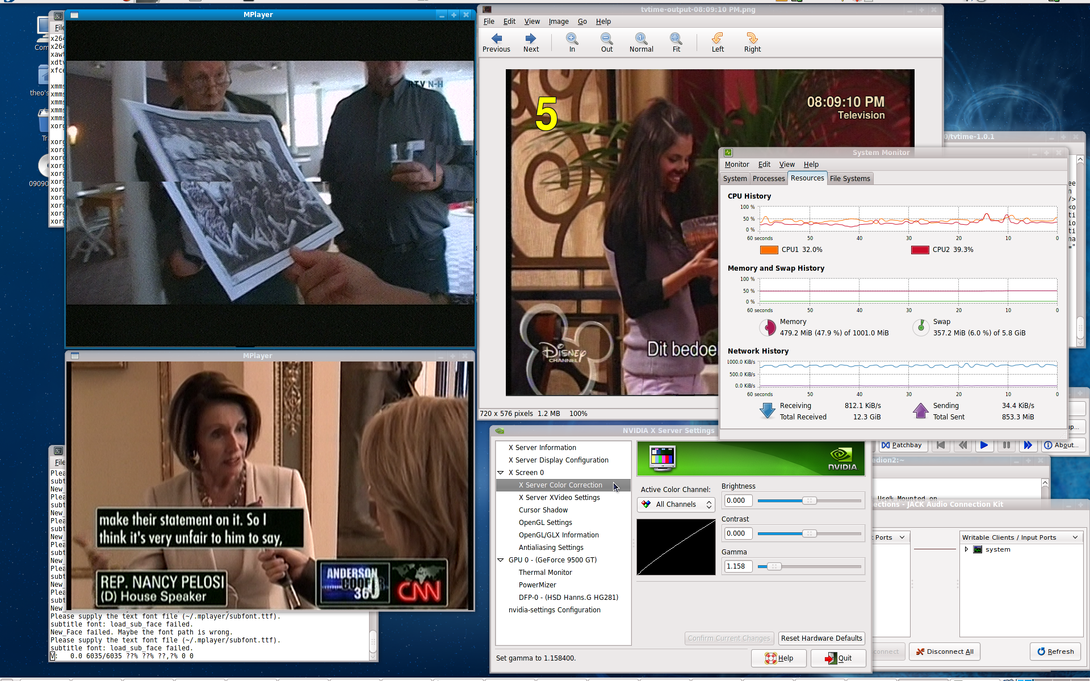Image resolution: width=1090 pixels, height=681 pixels.
Task: Rewind transport to start in JACK control
Action: [941, 445]
